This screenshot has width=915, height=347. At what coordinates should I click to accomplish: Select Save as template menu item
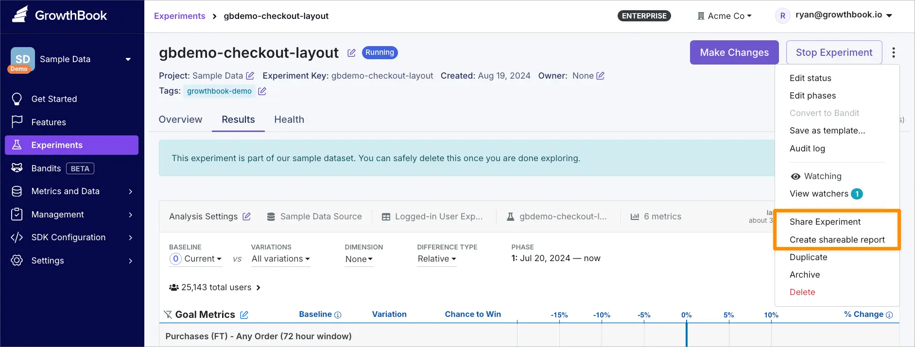tap(827, 131)
